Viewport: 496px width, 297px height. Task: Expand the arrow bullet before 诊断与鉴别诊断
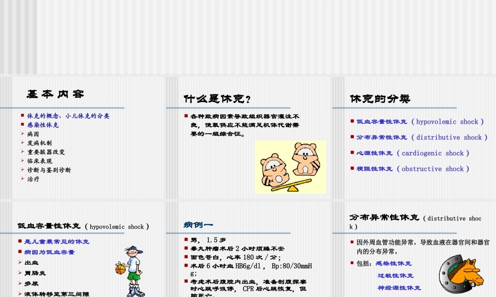coord(22,170)
